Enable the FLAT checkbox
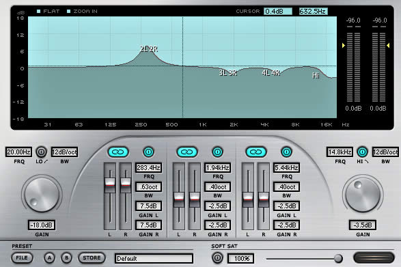This screenshot has height=267, width=401. [39, 11]
